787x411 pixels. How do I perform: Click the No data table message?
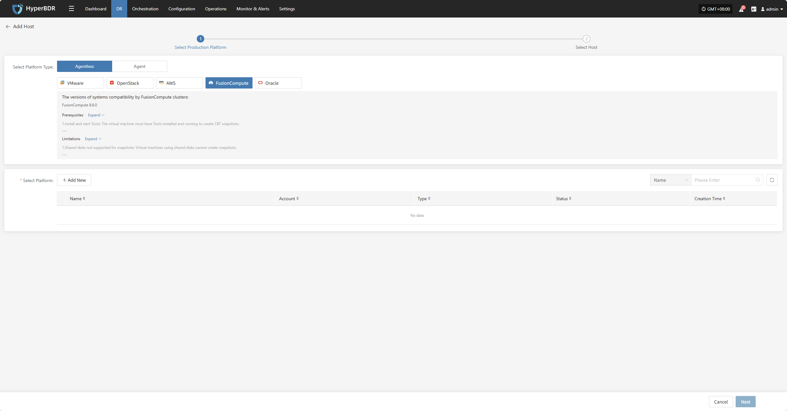point(417,216)
